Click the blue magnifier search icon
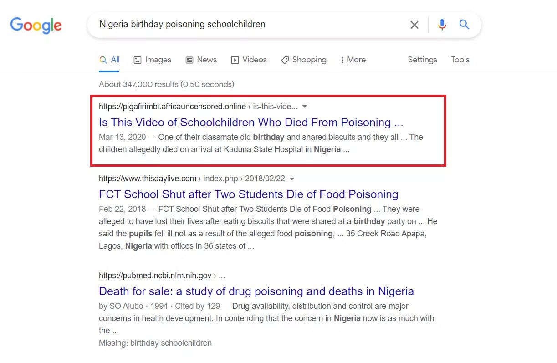 (x=464, y=25)
